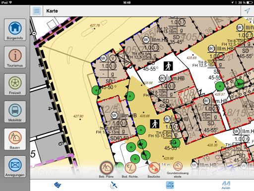Tap the hamburger menu button

coord(37,11)
